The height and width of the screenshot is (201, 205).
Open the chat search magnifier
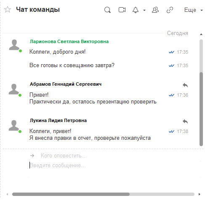[x=107, y=10]
